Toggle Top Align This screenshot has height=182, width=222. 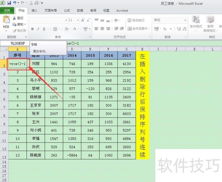[96, 20]
